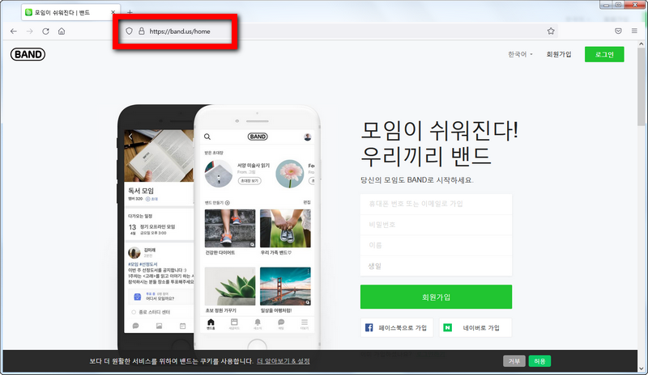Click the 회원가입 link in header
Image resolution: width=648 pixels, height=375 pixels.
tap(559, 54)
